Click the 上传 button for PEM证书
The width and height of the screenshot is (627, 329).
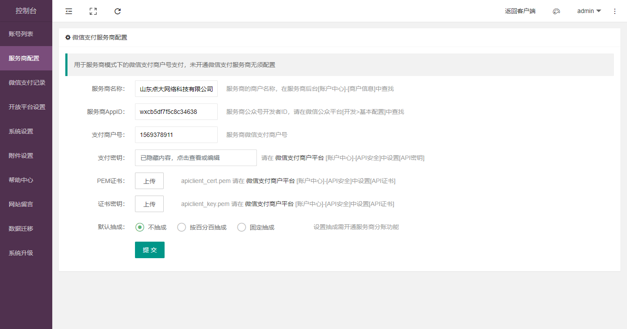point(149,181)
